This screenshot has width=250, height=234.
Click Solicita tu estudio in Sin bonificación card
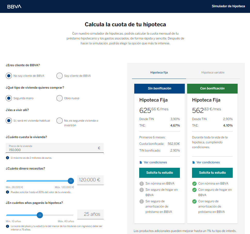(160, 173)
